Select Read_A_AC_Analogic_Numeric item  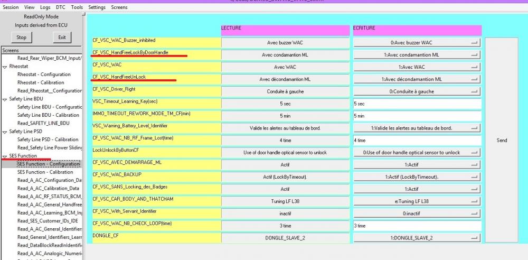coord(49,253)
